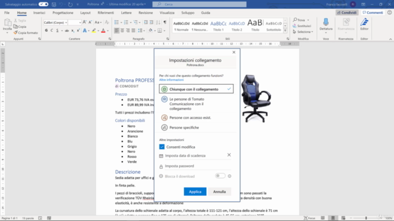The width and height of the screenshot is (394, 221).
Task: Click the 'Annulla' button
Action: (x=219, y=192)
